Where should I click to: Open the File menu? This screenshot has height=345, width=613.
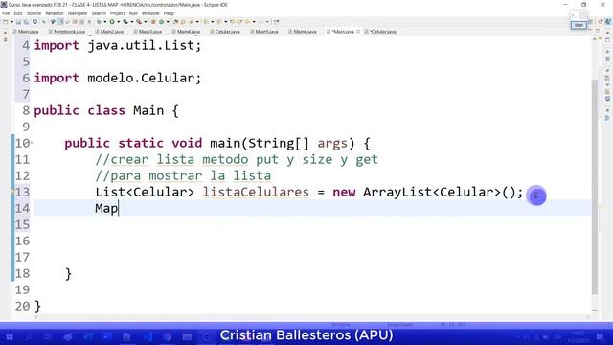tap(6, 13)
